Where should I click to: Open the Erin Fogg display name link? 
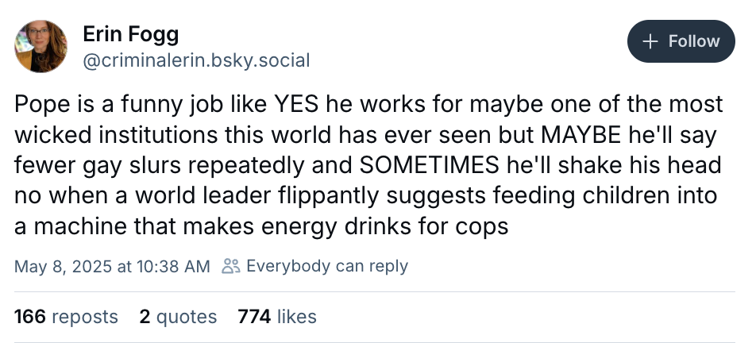tap(131, 34)
